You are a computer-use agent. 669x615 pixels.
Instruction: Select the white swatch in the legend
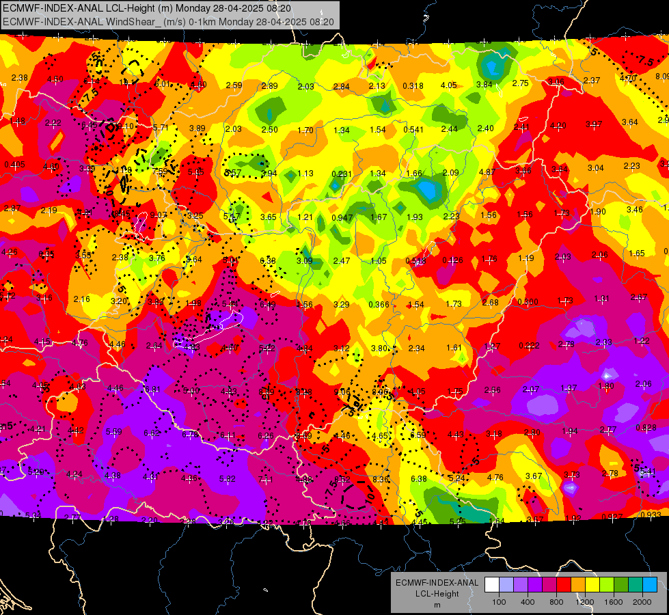point(491,584)
